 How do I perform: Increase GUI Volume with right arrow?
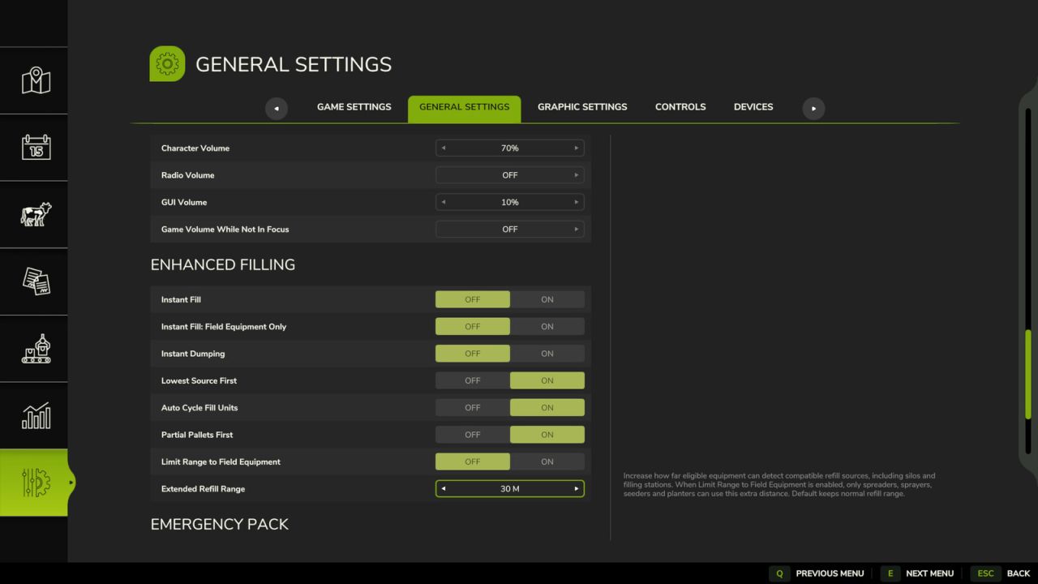577,202
